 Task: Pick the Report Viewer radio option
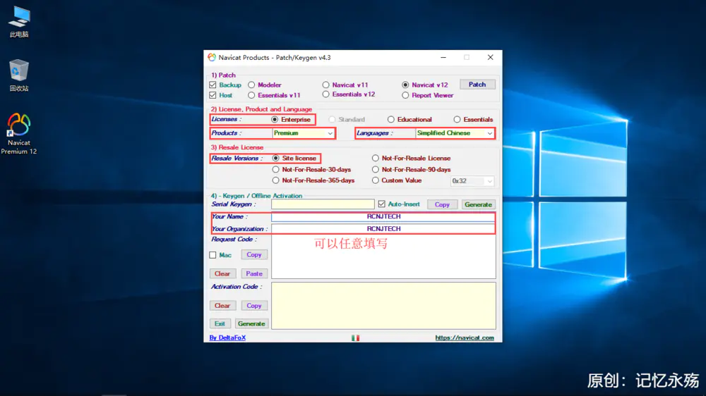point(405,95)
